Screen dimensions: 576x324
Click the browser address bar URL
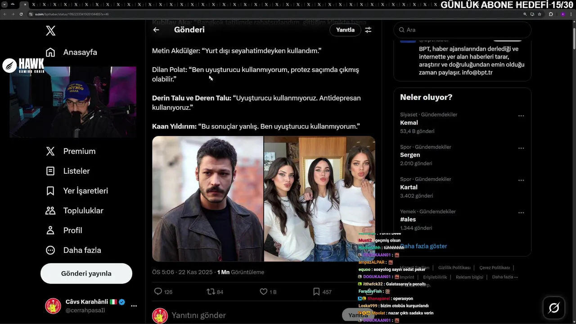coord(72,14)
